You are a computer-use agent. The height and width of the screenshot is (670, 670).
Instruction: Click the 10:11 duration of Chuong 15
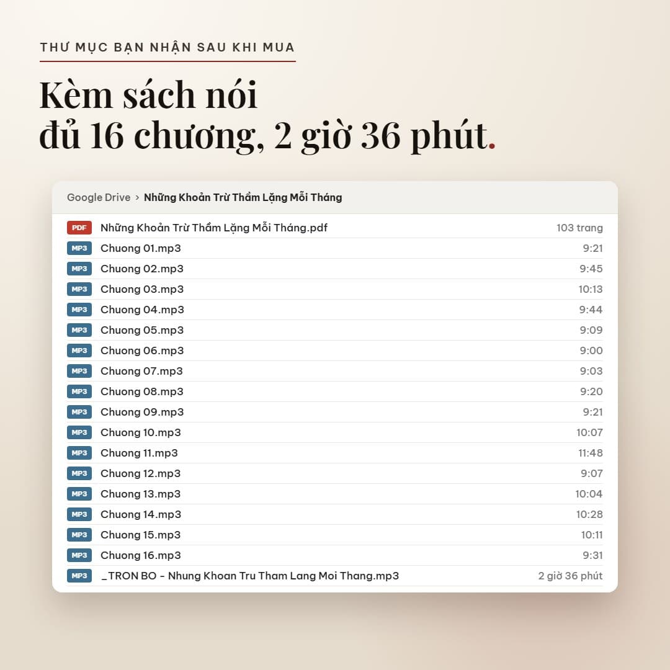pyautogui.click(x=592, y=536)
